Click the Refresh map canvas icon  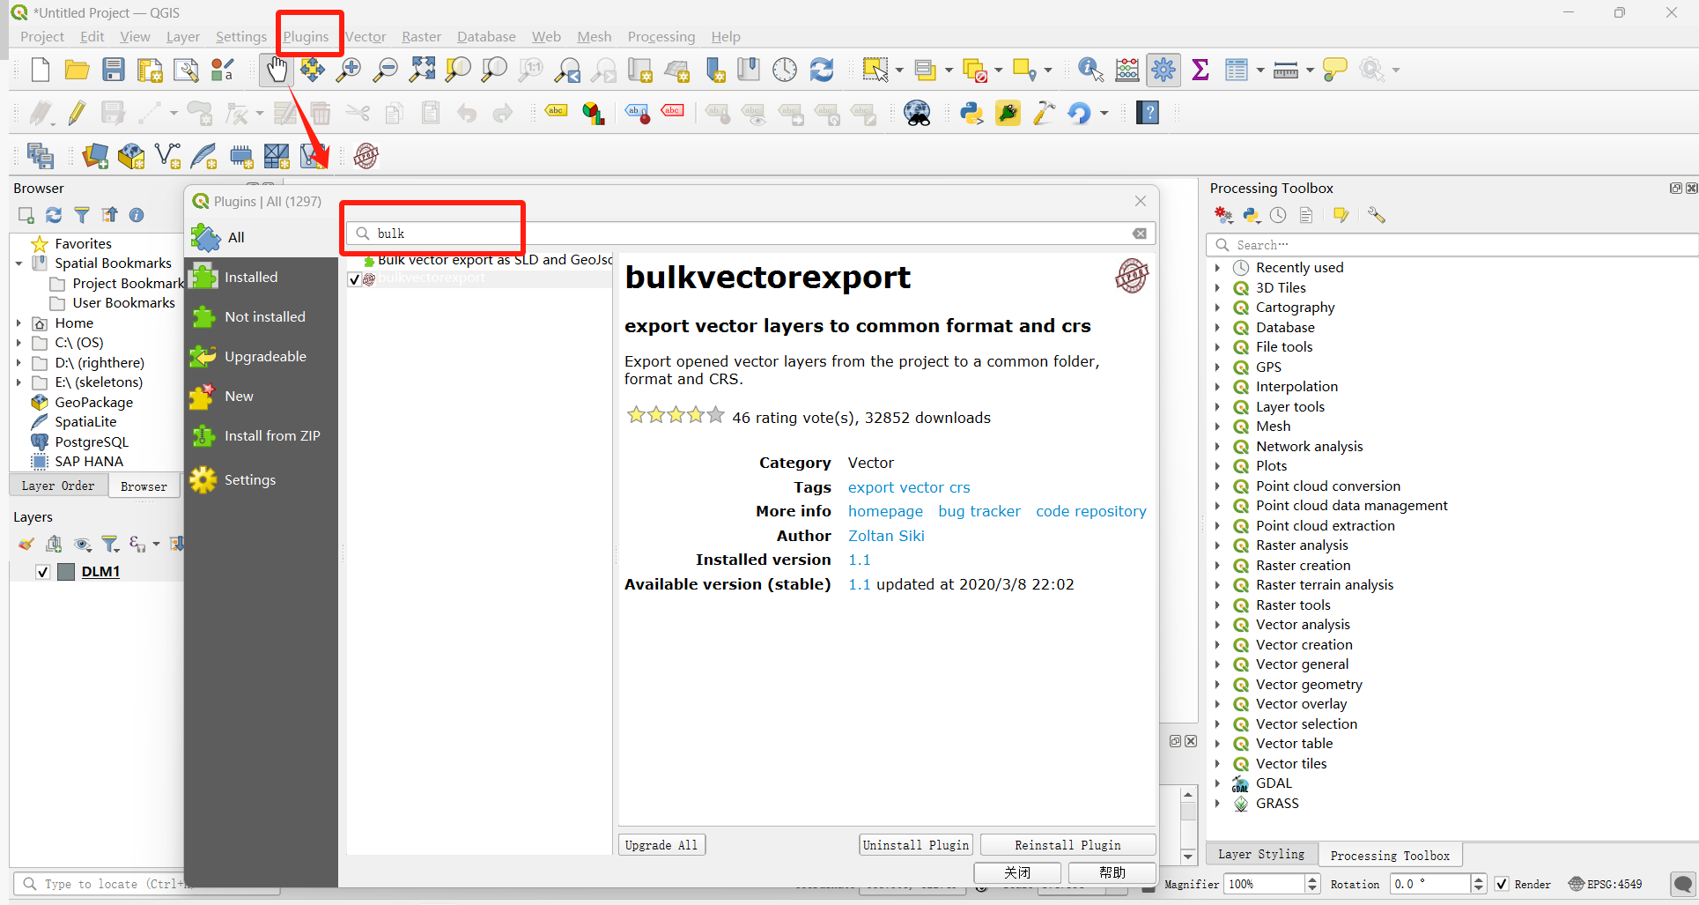(x=821, y=70)
